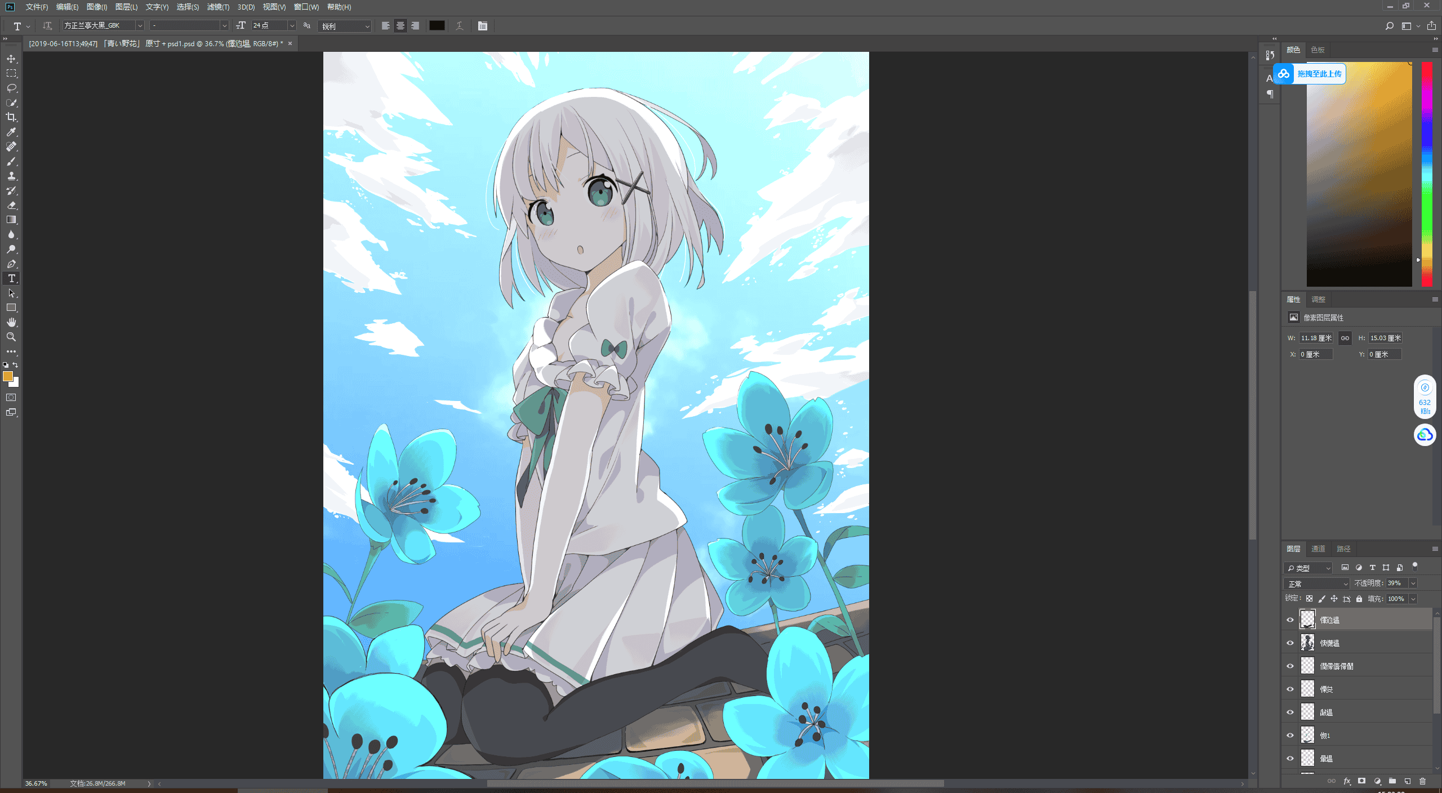This screenshot has width=1442, height=793.
Task: Select the Zoom tool
Action: (11, 337)
